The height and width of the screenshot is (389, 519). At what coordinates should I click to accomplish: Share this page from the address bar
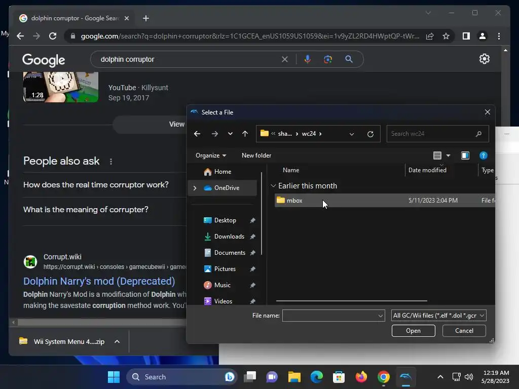[430, 36]
